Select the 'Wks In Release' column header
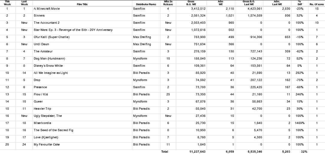Screen dimensions: 325x154 click(168, 3)
